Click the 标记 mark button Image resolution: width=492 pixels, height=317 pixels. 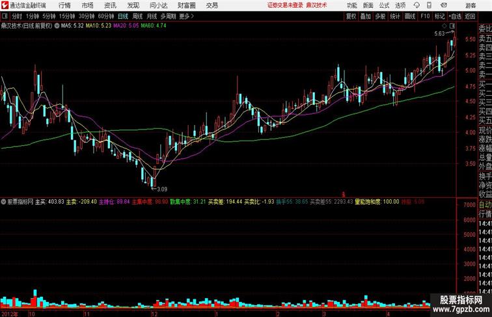[439, 16]
